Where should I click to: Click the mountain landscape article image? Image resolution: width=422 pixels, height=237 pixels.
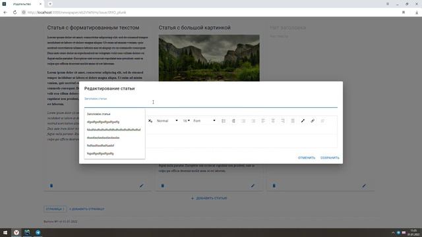[x=209, y=58]
